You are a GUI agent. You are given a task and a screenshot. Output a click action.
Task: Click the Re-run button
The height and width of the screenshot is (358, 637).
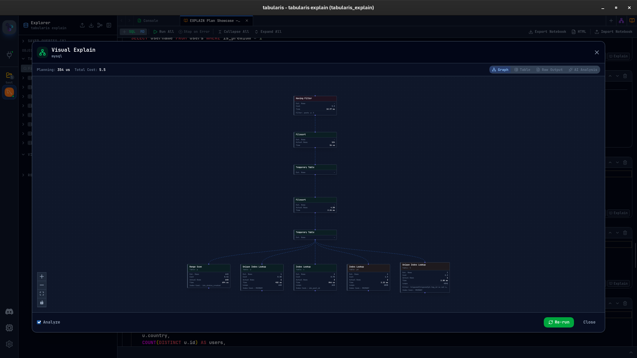(x=559, y=322)
